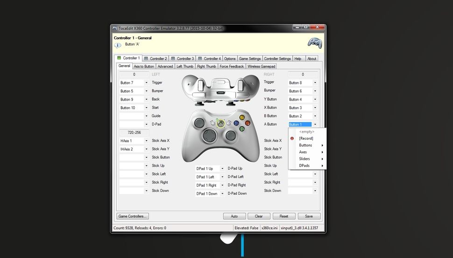The height and width of the screenshot is (258, 453).
Task: Open the Game Settings tab
Action: [250, 59]
